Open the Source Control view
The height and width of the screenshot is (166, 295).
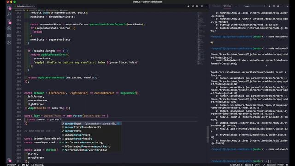click(9, 21)
